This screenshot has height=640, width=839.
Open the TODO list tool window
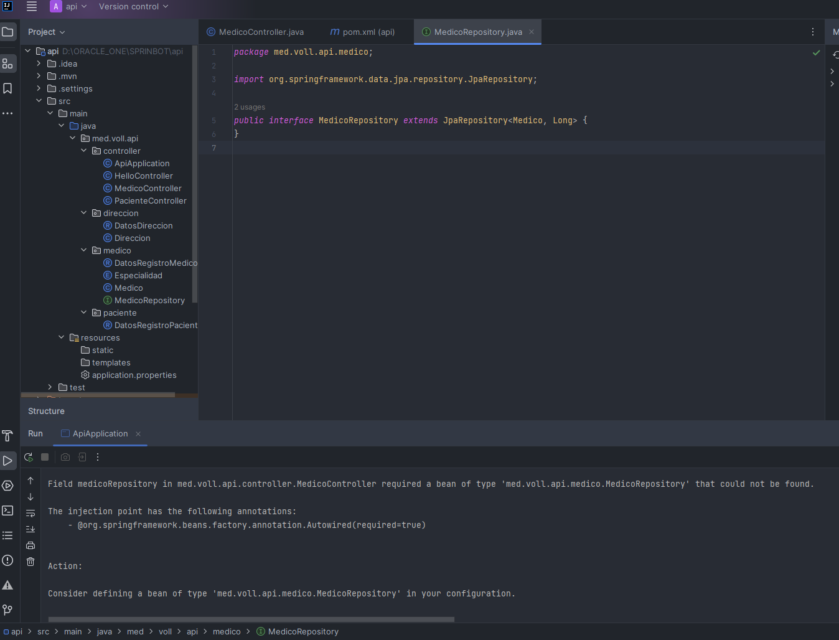coord(7,535)
